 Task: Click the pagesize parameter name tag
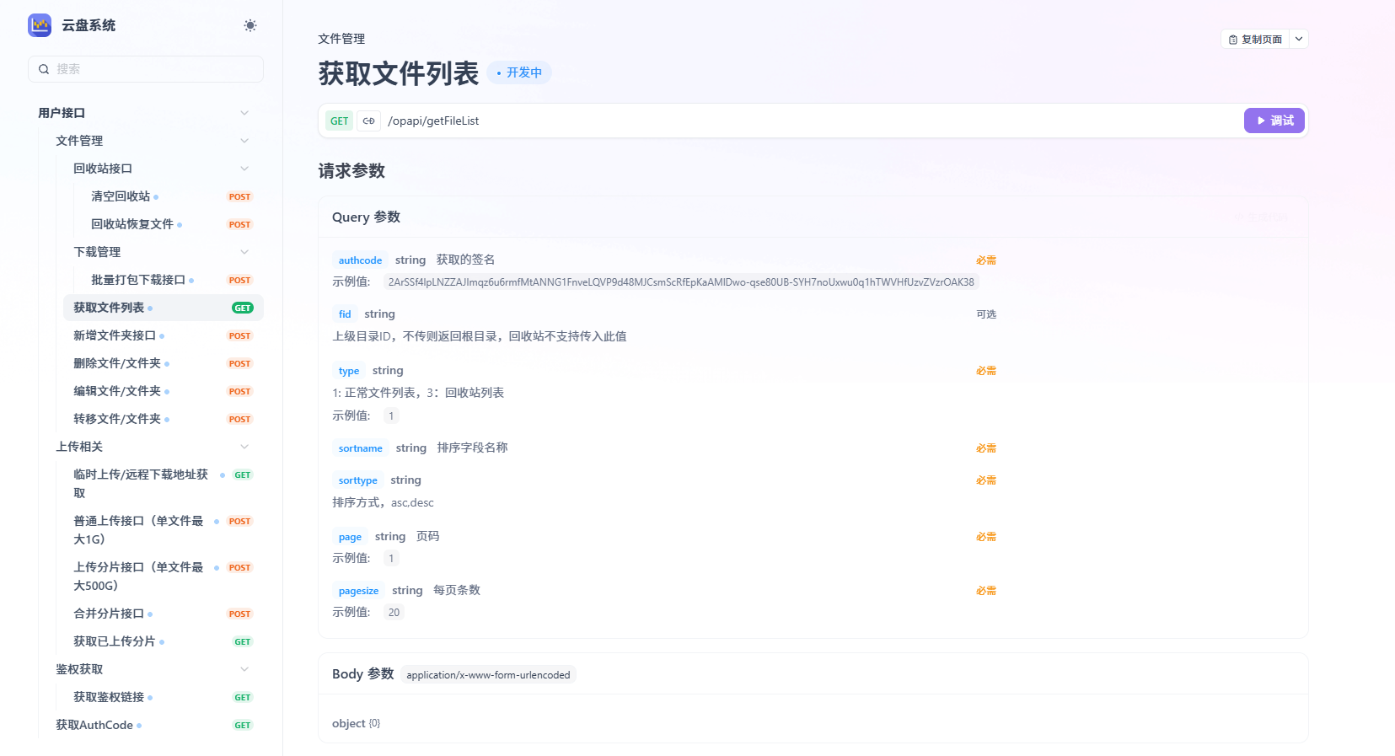[x=358, y=591]
